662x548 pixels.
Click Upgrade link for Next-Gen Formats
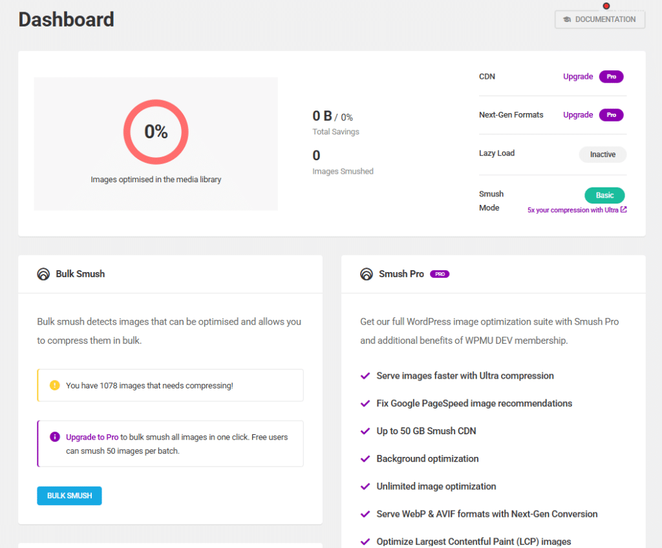tap(577, 115)
